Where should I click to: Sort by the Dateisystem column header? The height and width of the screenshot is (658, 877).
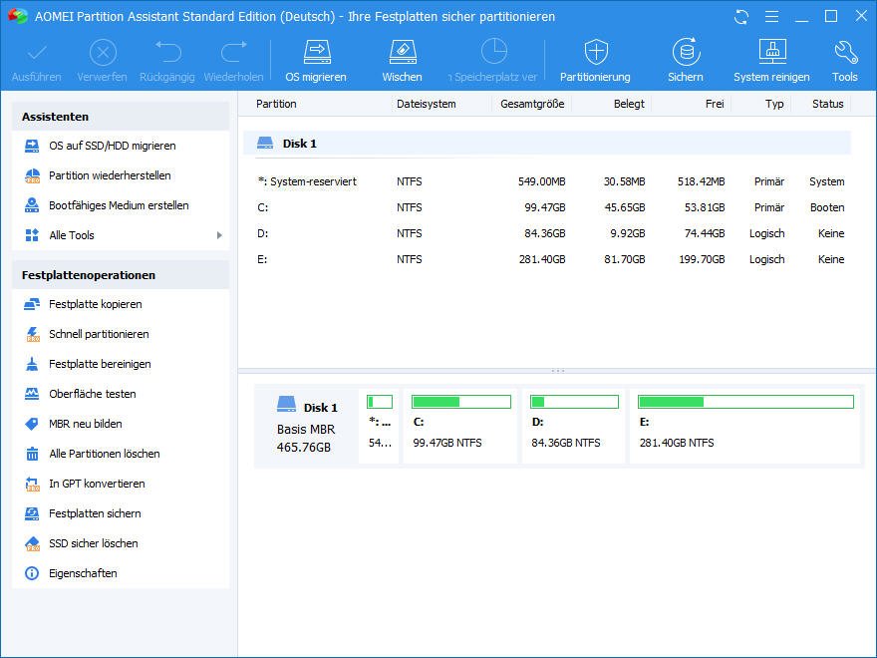[x=426, y=104]
